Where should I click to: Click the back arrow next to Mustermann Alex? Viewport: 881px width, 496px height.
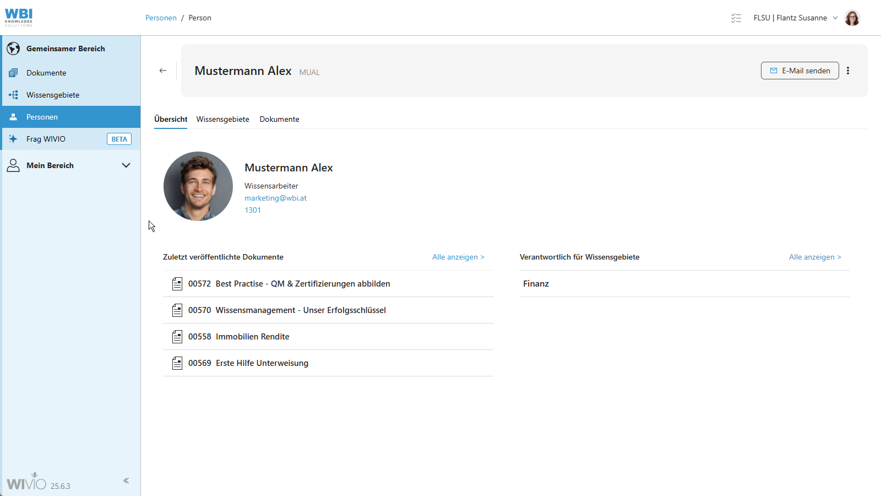pyautogui.click(x=163, y=71)
